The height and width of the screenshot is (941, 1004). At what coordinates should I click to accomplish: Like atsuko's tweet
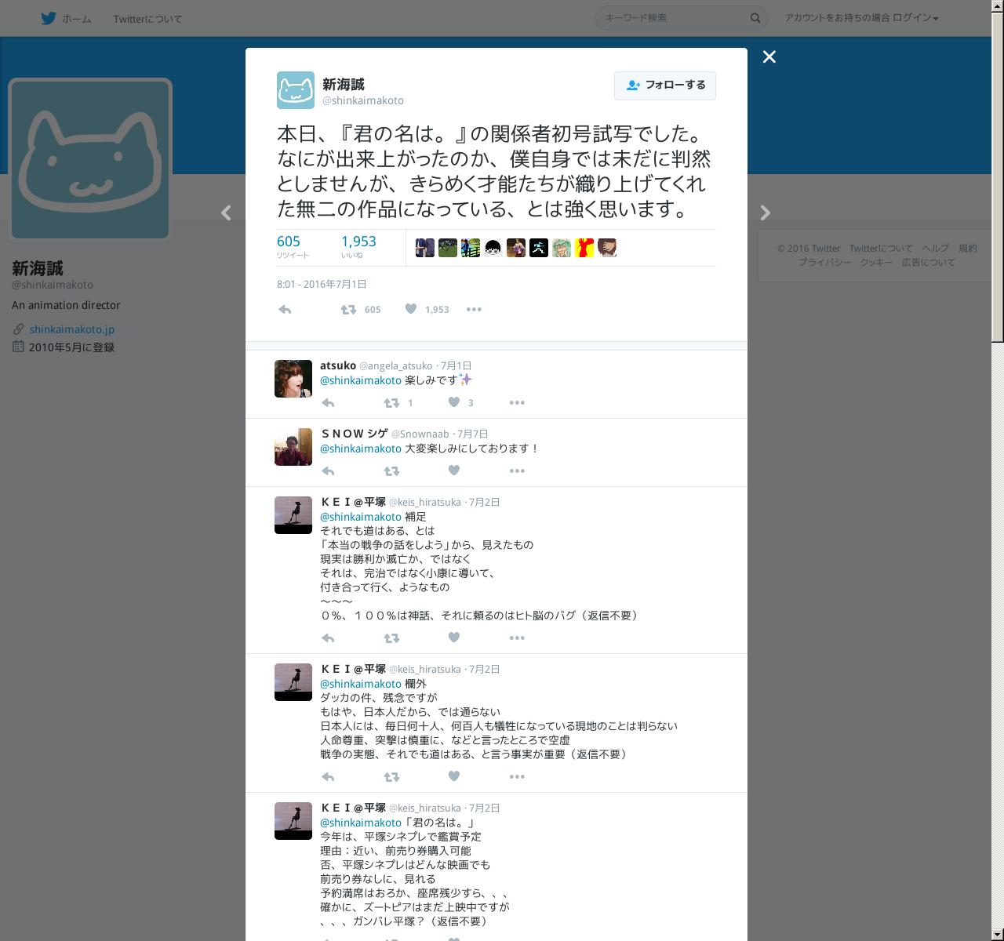(x=453, y=402)
